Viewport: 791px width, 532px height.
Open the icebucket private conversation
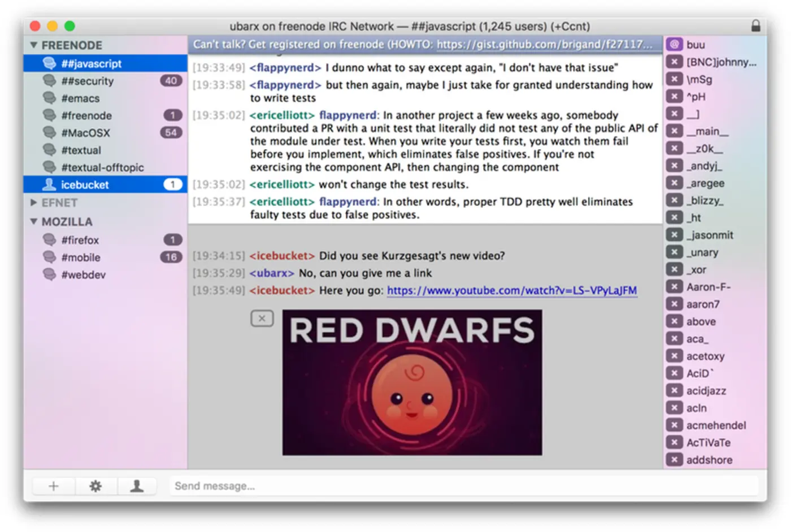point(105,185)
